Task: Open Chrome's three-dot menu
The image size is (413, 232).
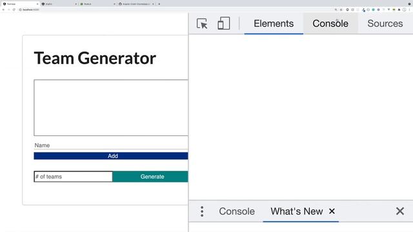Action: 410,10
